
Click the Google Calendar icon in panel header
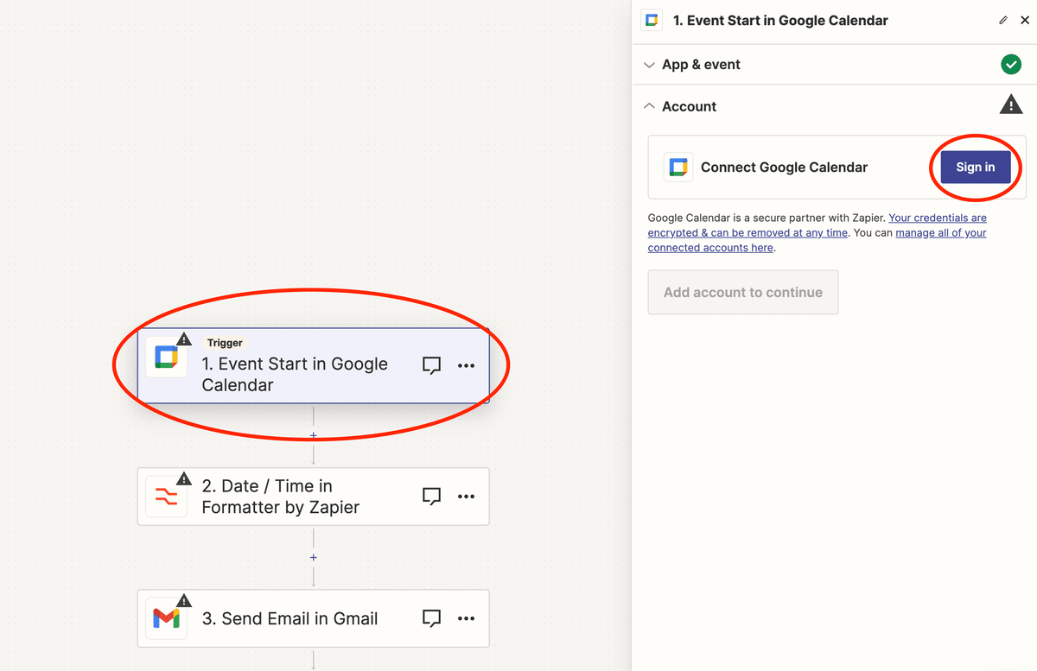652,21
